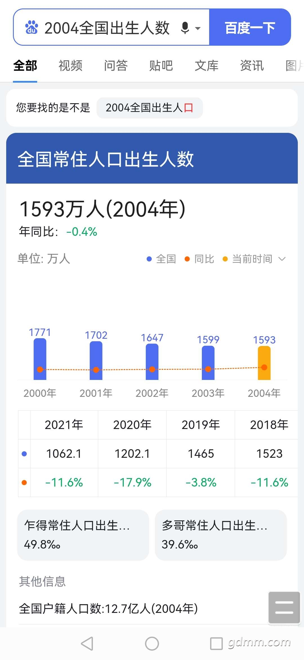The image size is (304, 660).
Task: Tap the Android home circle icon
Action: pos(152,644)
